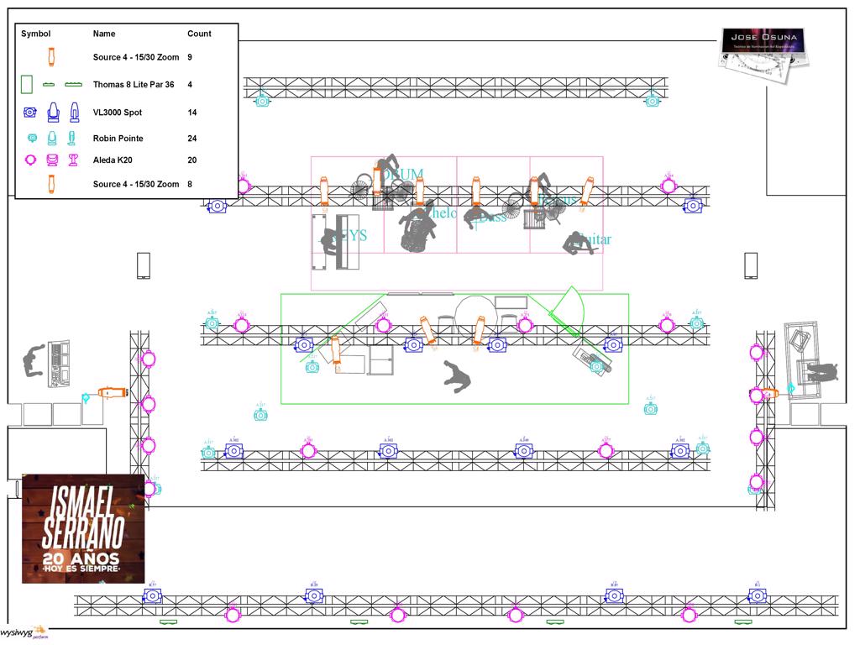The image size is (860, 645).
Task: Select Robin Pointe fixture on top truss left end
Action: point(263,101)
